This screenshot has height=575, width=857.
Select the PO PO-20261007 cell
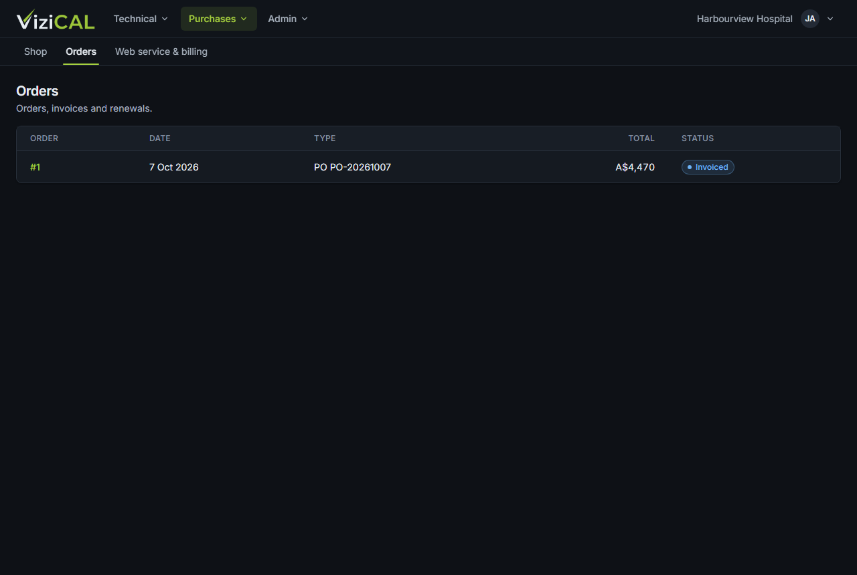pyautogui.click(x=352, y=167)
